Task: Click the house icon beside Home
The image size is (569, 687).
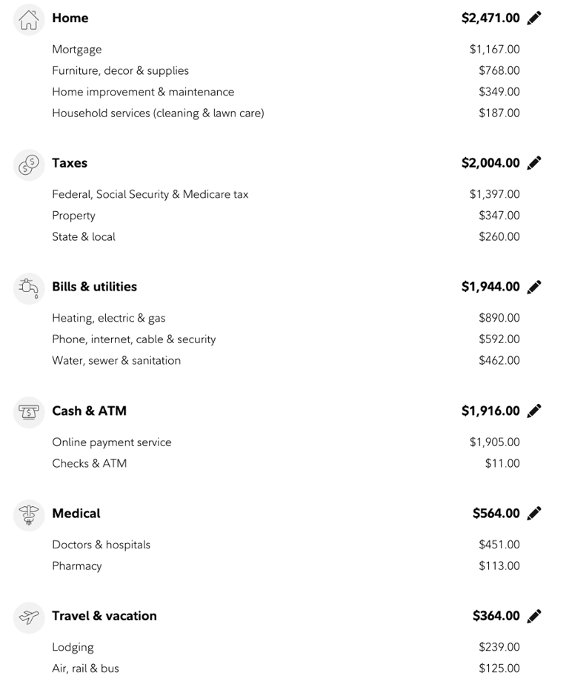Action: [29, 20]
